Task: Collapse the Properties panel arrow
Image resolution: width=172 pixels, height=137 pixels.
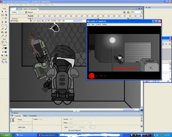Action: point(12,116)
